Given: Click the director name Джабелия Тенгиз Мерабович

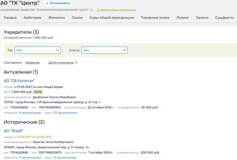Looking at the screenshot, I should tap(54, 97).
